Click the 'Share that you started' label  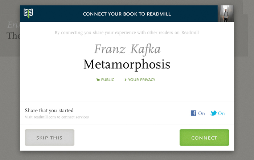[49, 110]
